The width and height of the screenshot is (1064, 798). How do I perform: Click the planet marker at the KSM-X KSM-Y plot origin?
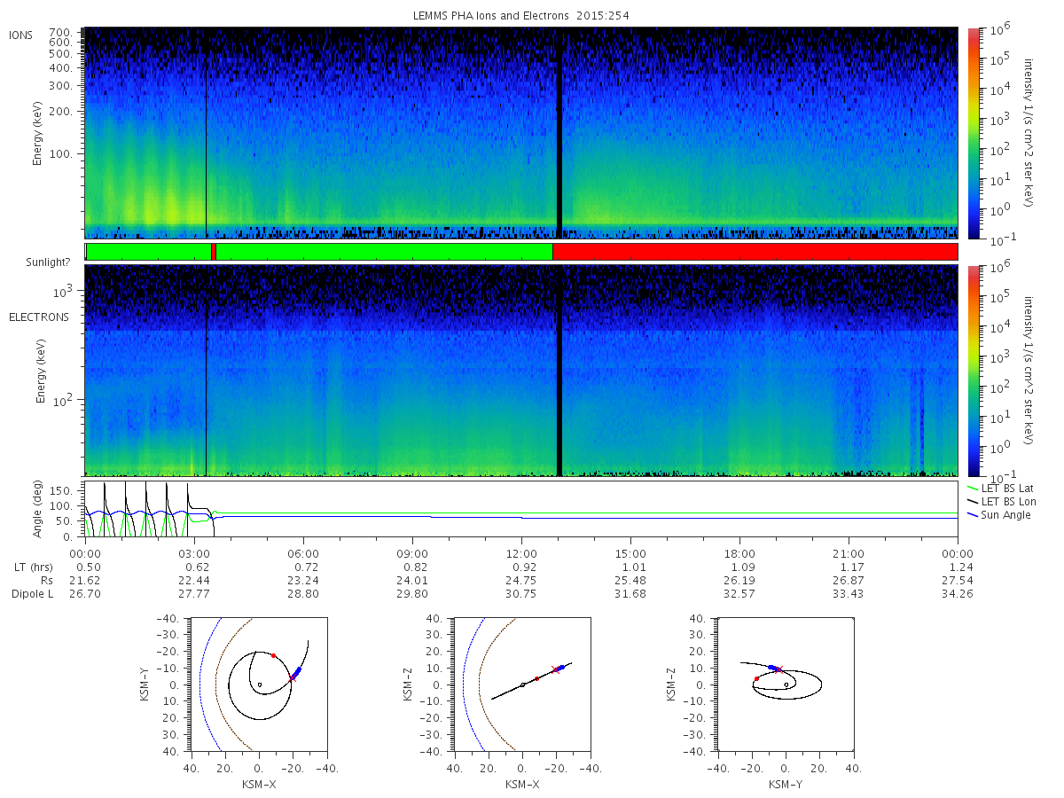click(x=258, y=684)
